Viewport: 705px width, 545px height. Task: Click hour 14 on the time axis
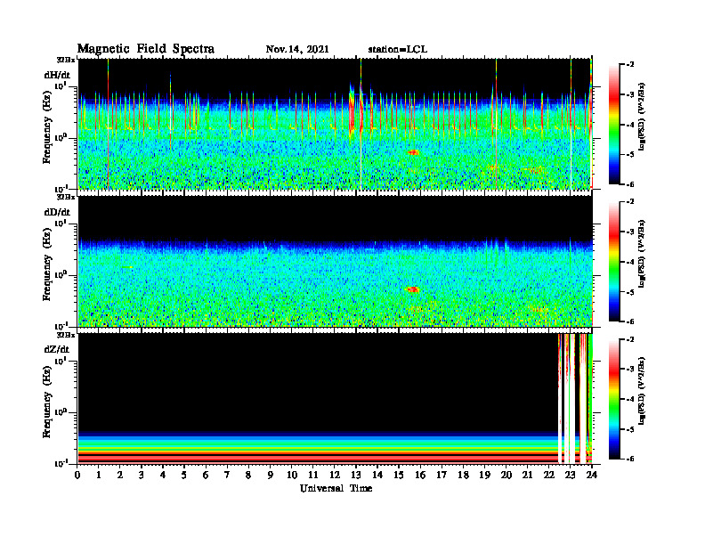coord(377,475)
